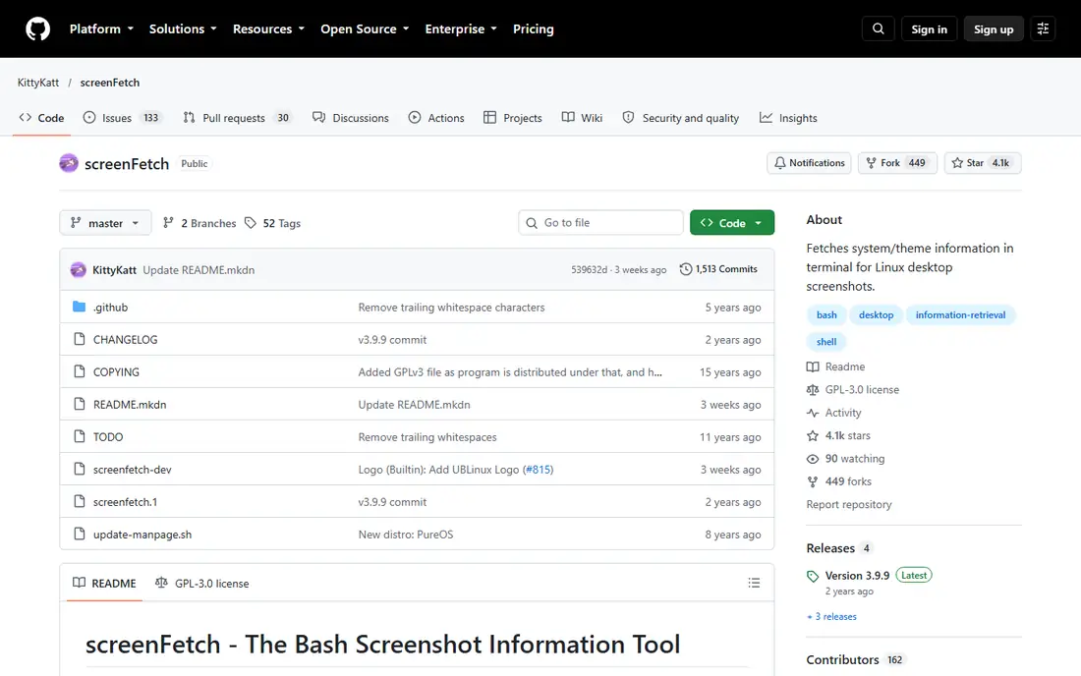Click KittyKatt avatar in latest commit row
The height and width of the screenshot is (676, 1081).
pos(78,269)
